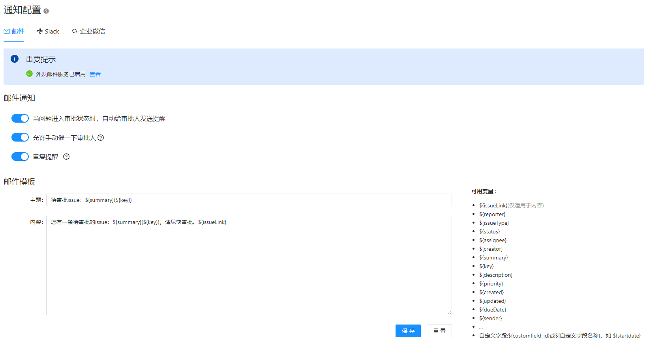Click the ${issueLink} variable in the list
Screen dimensions: 647x347
coord(493,205)
